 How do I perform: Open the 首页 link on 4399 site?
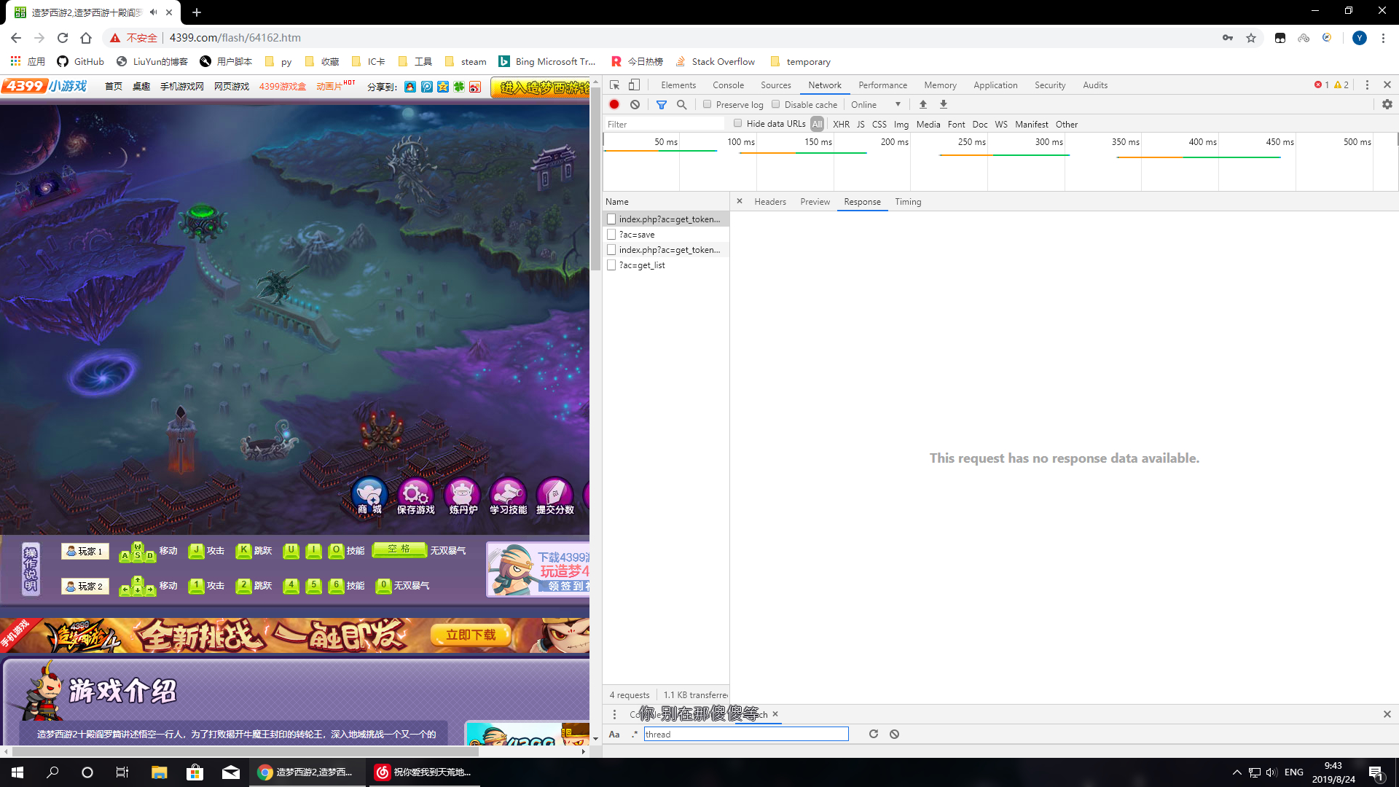click(x=114, y=87)
